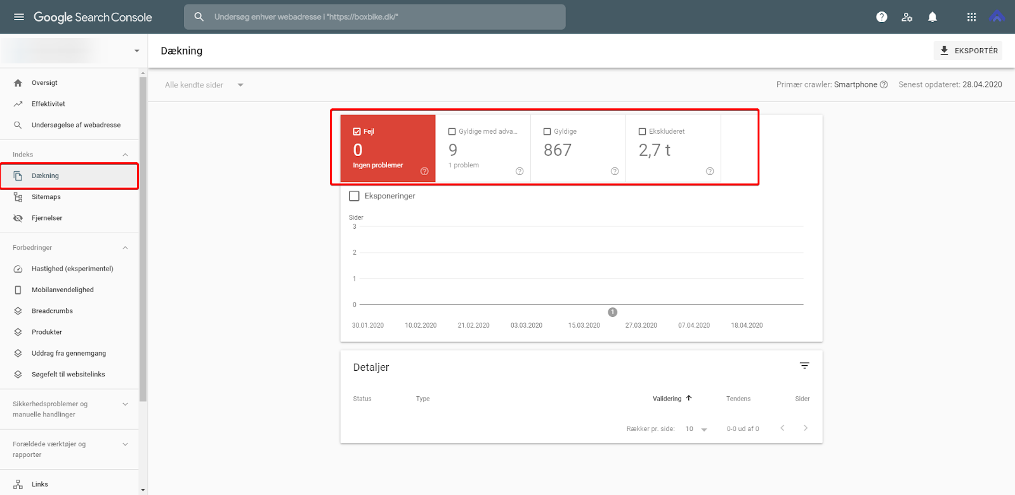This screenshot has height=495, width=1015.
Task: Open the Effektivitet report
Action: click(48, 104)
